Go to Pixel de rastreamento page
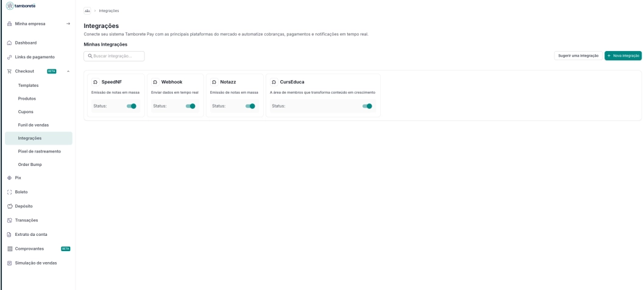The width and height of the screenshot is (644, 290). tap(40, 151)
